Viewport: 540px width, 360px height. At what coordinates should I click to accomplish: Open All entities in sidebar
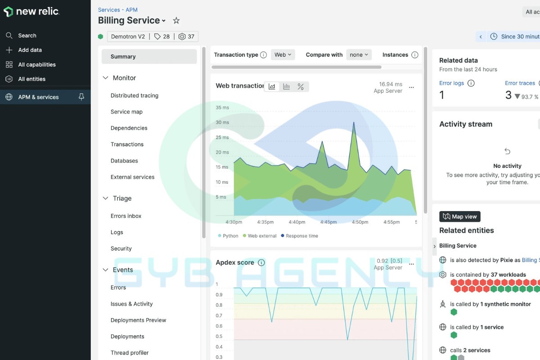pos(31,79)
